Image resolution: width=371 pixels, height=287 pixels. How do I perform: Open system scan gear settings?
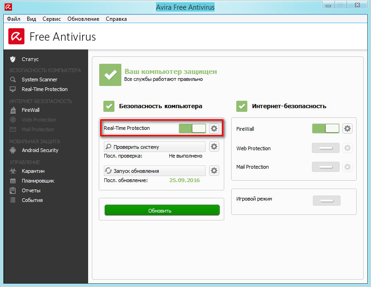214,147
